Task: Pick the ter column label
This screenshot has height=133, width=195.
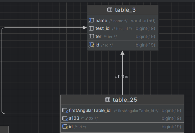Action: click(98, 37)
